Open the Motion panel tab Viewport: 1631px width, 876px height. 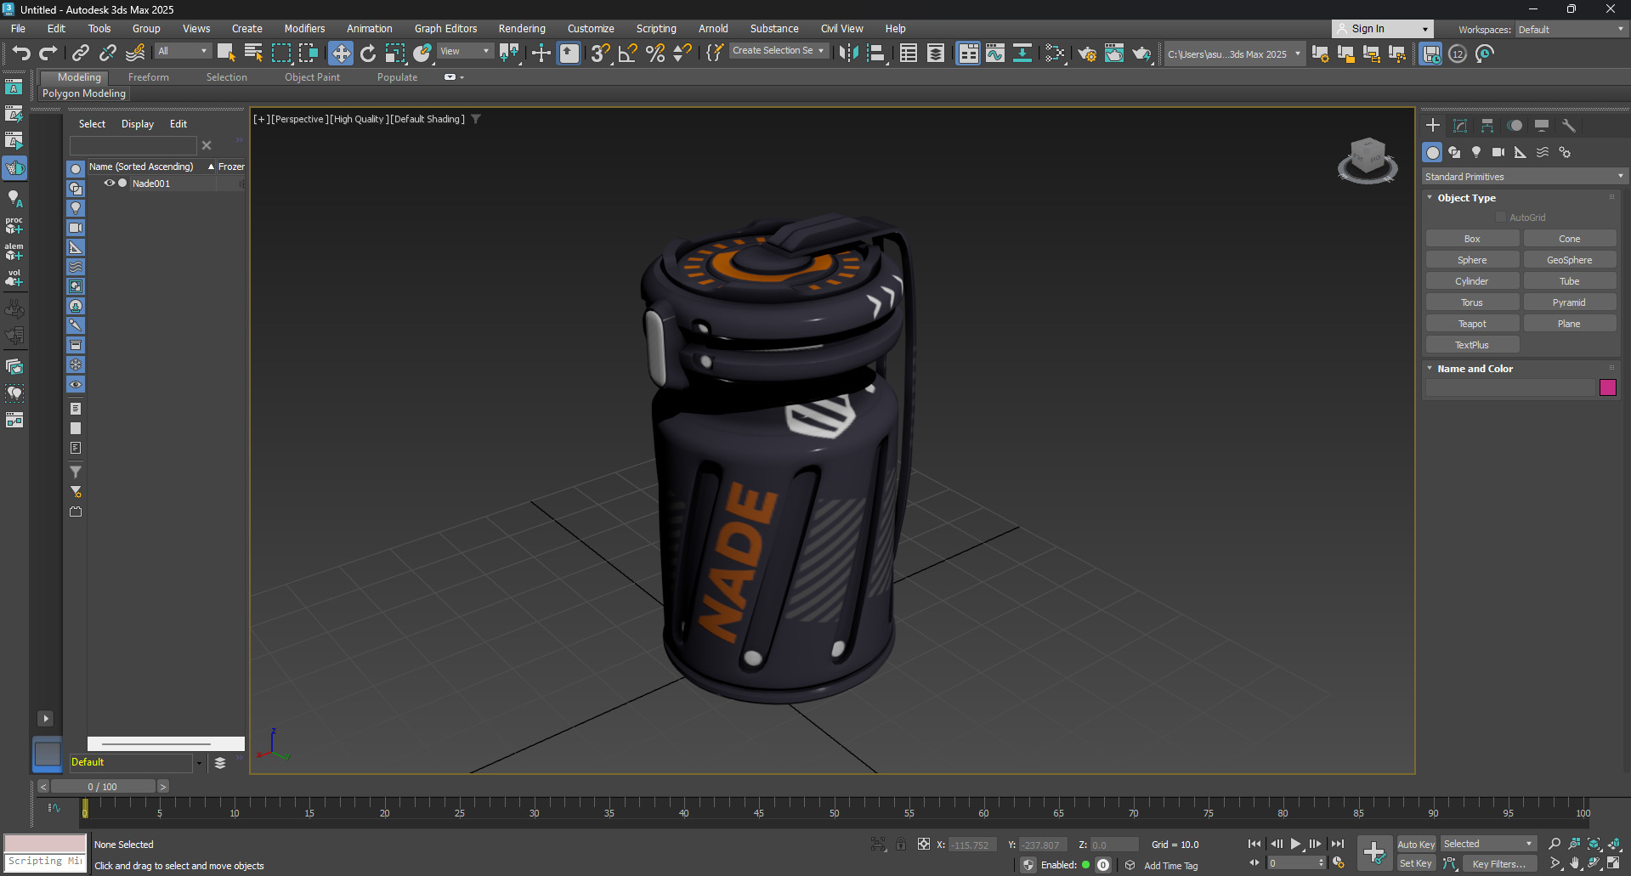(x=1515, y=126)
